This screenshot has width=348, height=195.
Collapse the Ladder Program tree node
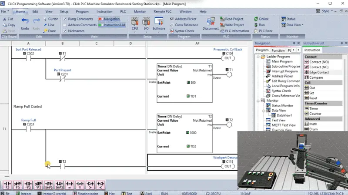pyautogui.click(x=258, y=57)
